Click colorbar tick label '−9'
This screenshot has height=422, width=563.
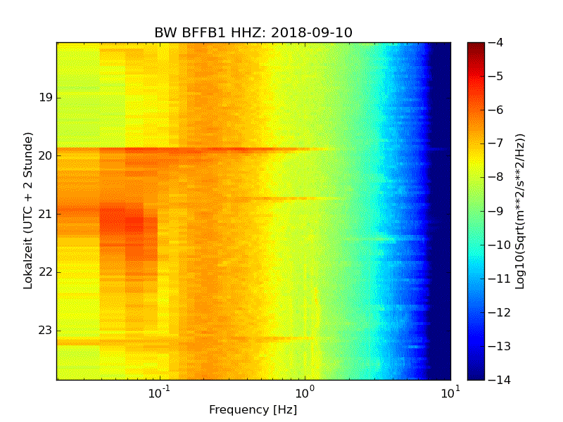[x=495, y=211]
